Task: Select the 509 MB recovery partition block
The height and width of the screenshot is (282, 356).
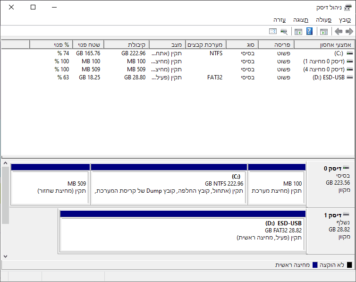Action: click(51, 184)
